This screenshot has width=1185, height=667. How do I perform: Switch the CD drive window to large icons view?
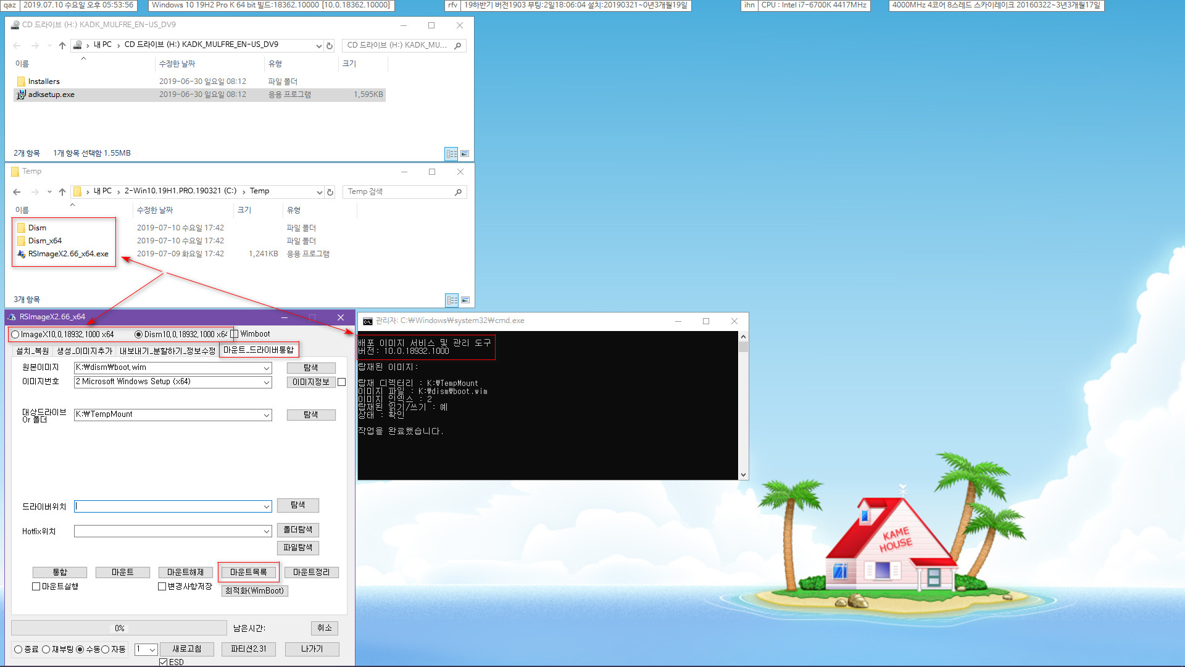465,153
